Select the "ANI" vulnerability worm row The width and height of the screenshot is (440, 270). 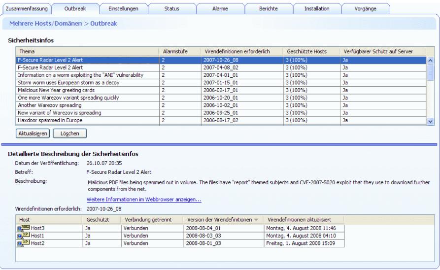[x=221, y=75]
